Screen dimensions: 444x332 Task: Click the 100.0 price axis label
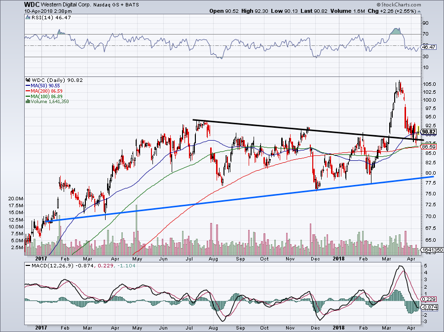point(430,100)
